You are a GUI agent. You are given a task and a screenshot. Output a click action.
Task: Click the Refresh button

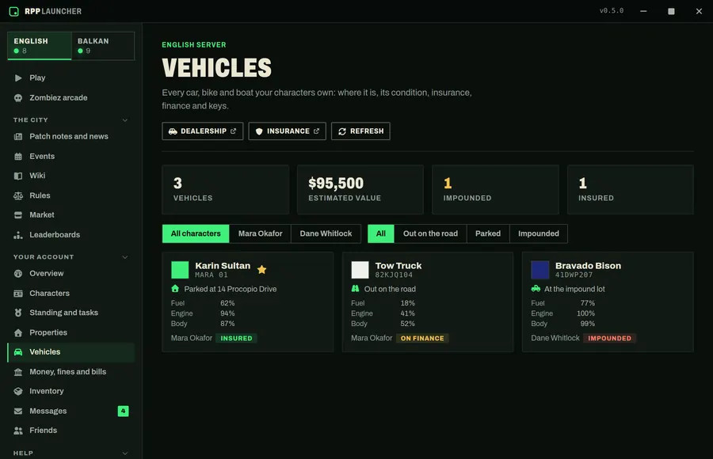click(360, 131)
